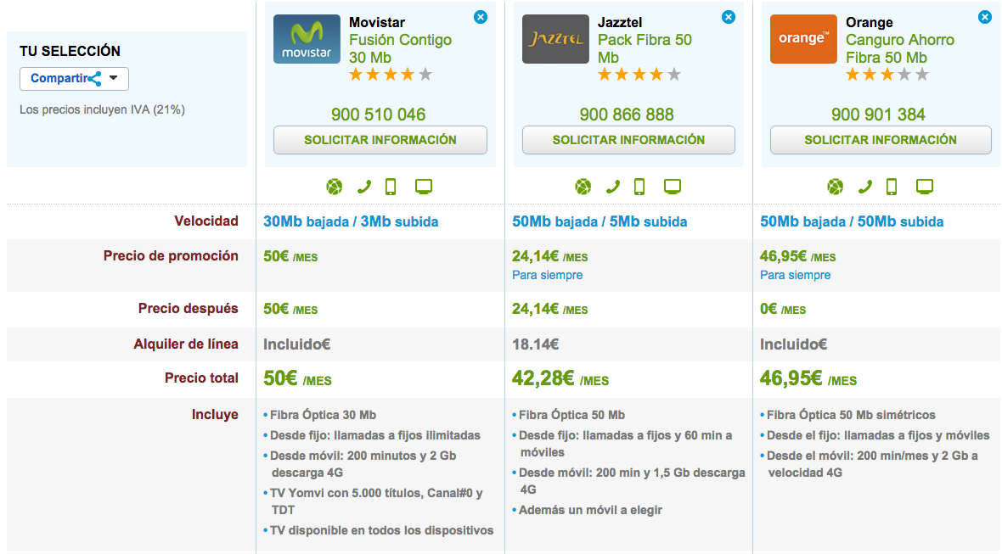Image resolution: width=1002 pixels, height=554 pixels.
Task: Request information for Orange Canguro Ahorro
Action: pos(881,140)
